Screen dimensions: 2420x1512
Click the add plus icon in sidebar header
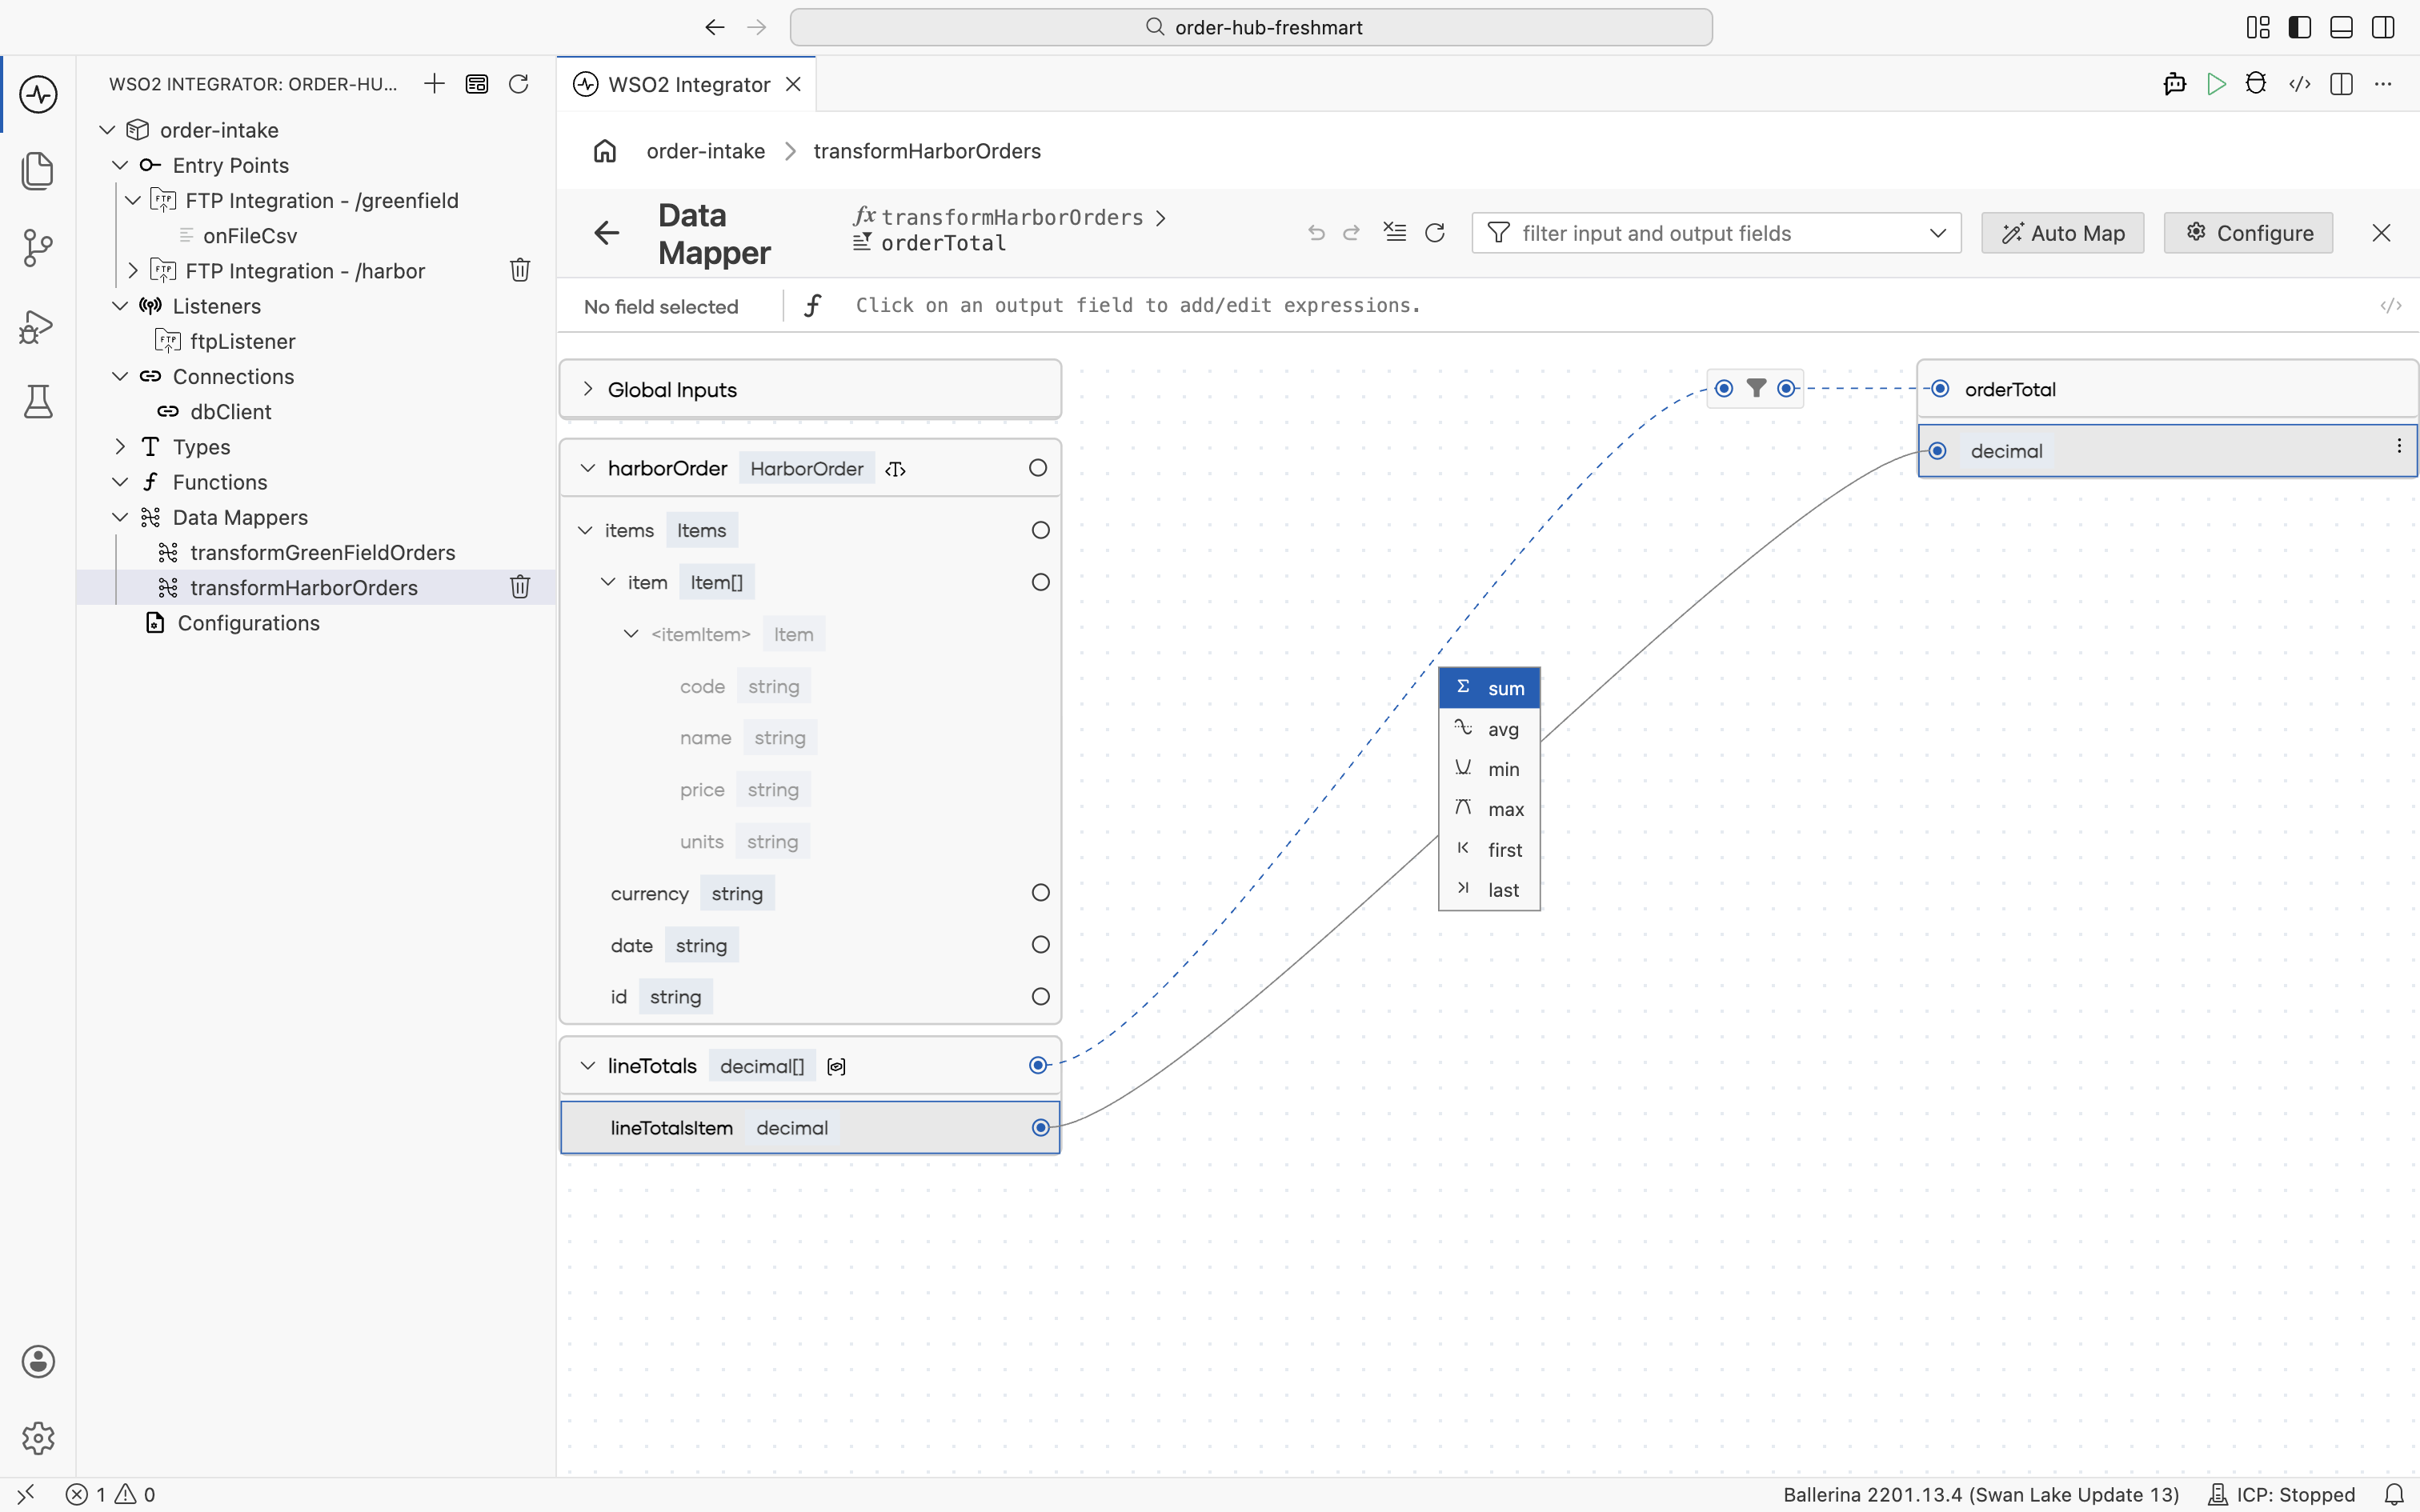click(x=434, y=84)
